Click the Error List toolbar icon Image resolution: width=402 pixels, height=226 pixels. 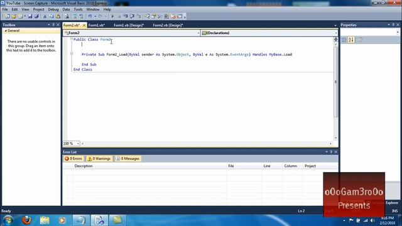click(x=173, y=16)
